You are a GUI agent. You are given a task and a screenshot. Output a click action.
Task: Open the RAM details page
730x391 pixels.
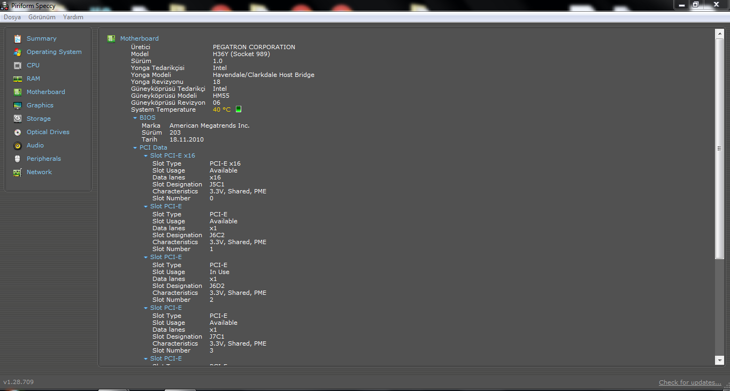(33, 79)
